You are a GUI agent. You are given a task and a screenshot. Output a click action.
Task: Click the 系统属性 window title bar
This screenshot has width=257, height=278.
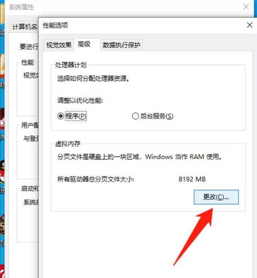124,7
